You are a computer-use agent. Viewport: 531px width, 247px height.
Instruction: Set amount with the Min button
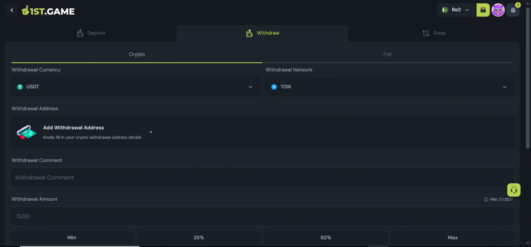tap(72, 238)
